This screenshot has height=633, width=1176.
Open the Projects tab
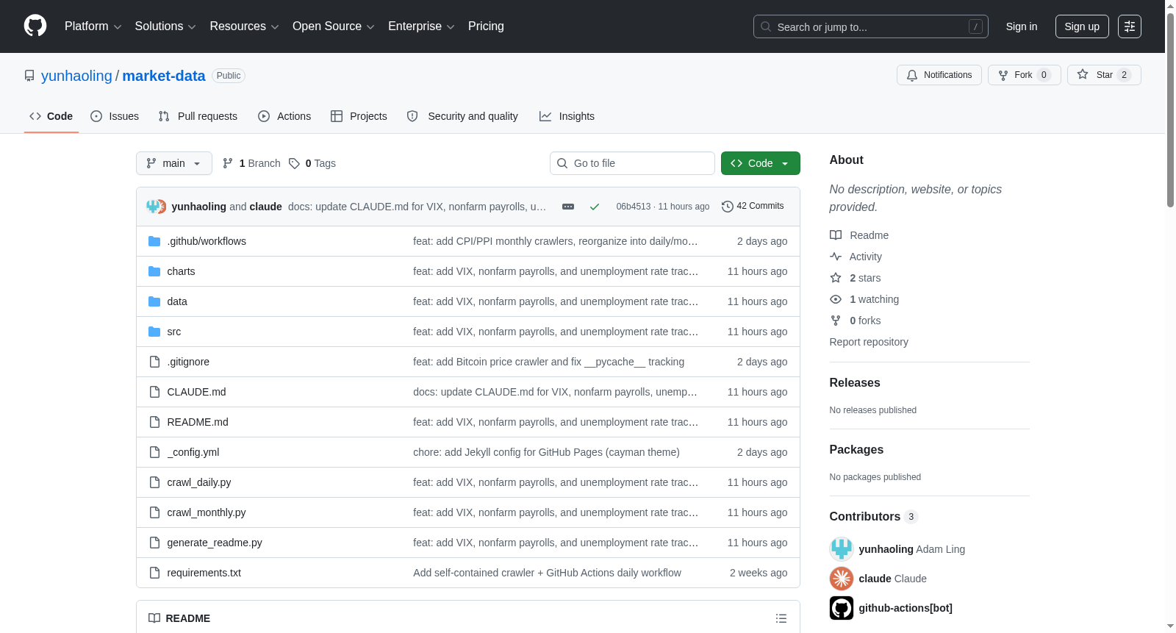click(359, 116)
